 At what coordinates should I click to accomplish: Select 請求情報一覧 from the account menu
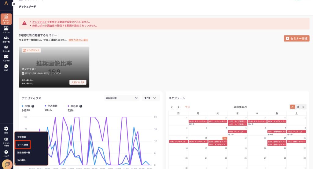(x=24, y=152)
